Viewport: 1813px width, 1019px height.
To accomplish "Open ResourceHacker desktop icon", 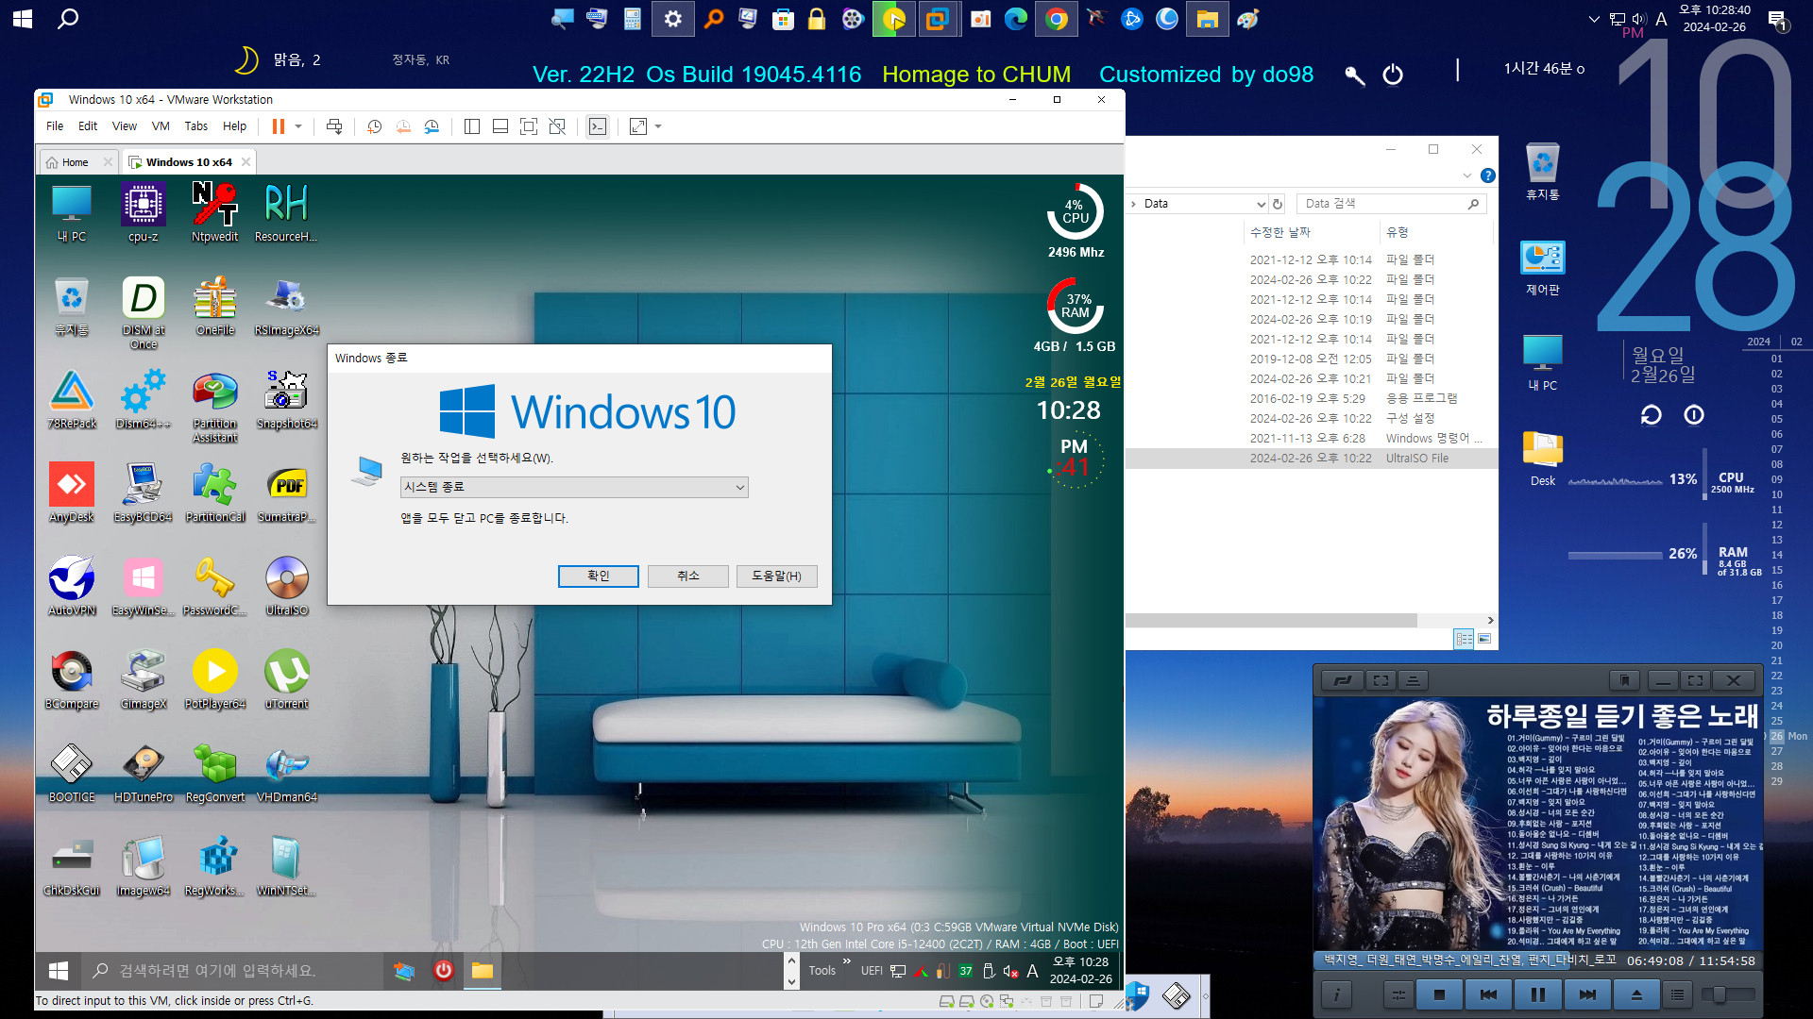I will coord(286,212).
